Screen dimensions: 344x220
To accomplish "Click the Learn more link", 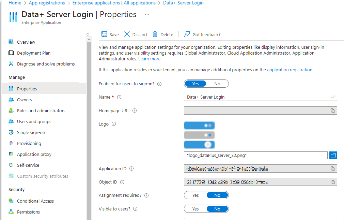I will 150,59.
